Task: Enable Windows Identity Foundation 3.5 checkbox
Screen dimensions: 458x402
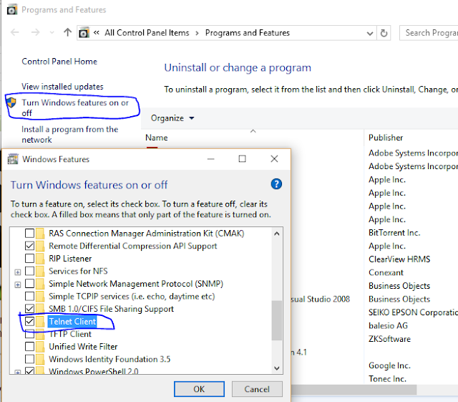Action: 29,359
